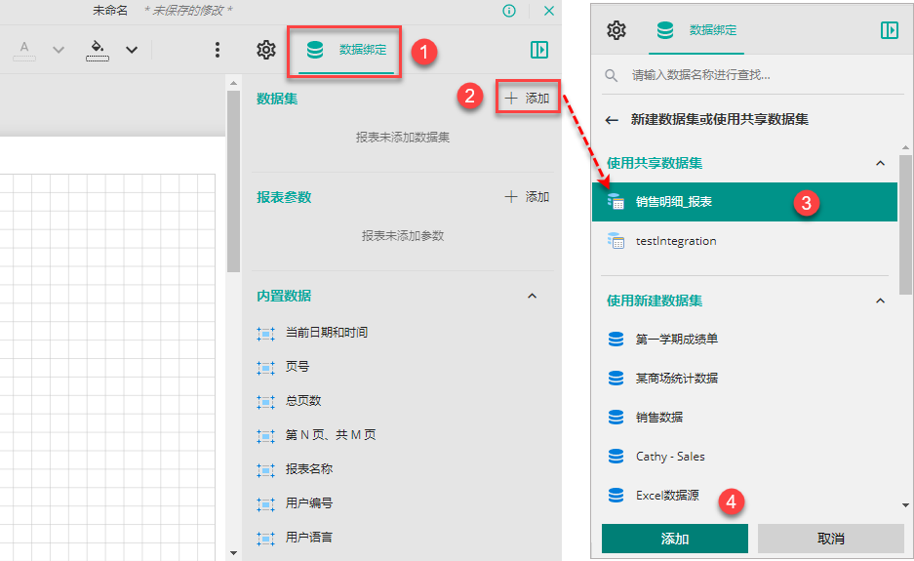
Task: Click right panel scrollbar down arrow
Action: (x=905, y=505)
